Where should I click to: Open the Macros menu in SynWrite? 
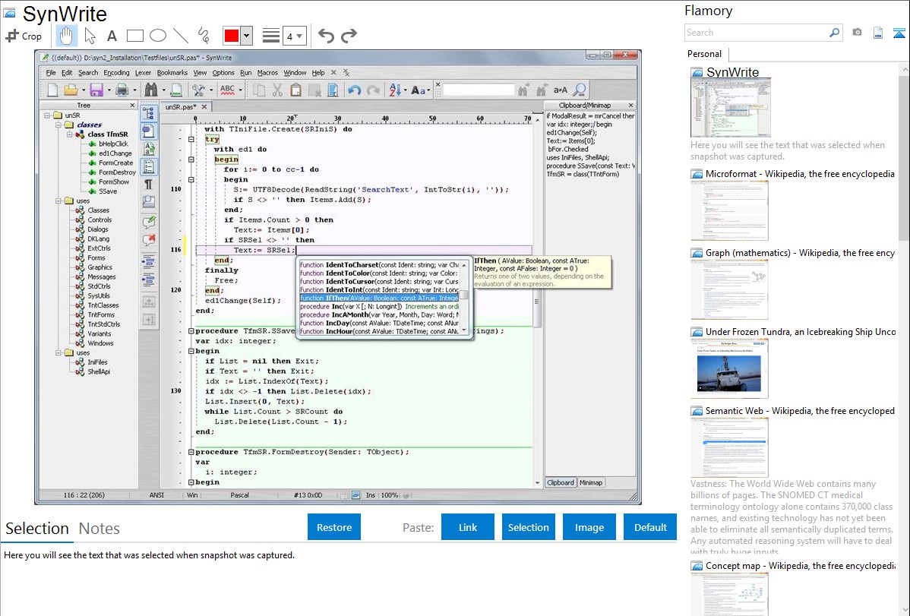[267, 73]
